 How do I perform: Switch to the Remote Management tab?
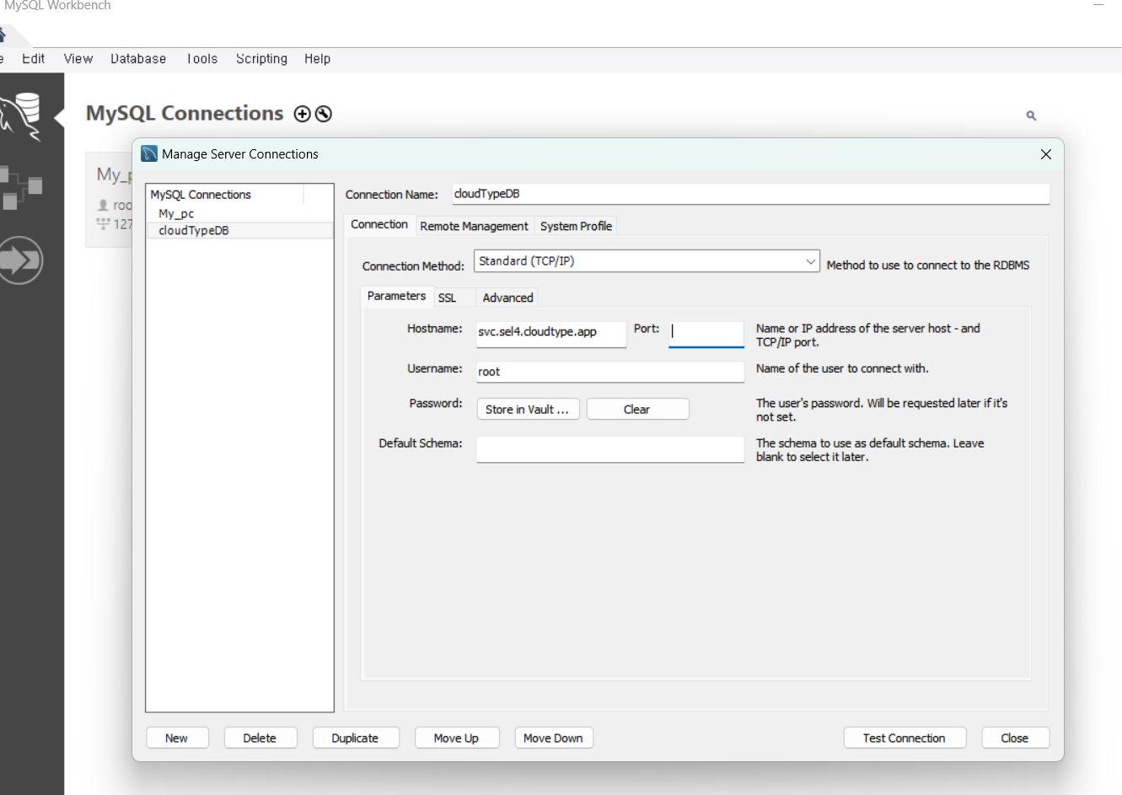tap(474, 226)
